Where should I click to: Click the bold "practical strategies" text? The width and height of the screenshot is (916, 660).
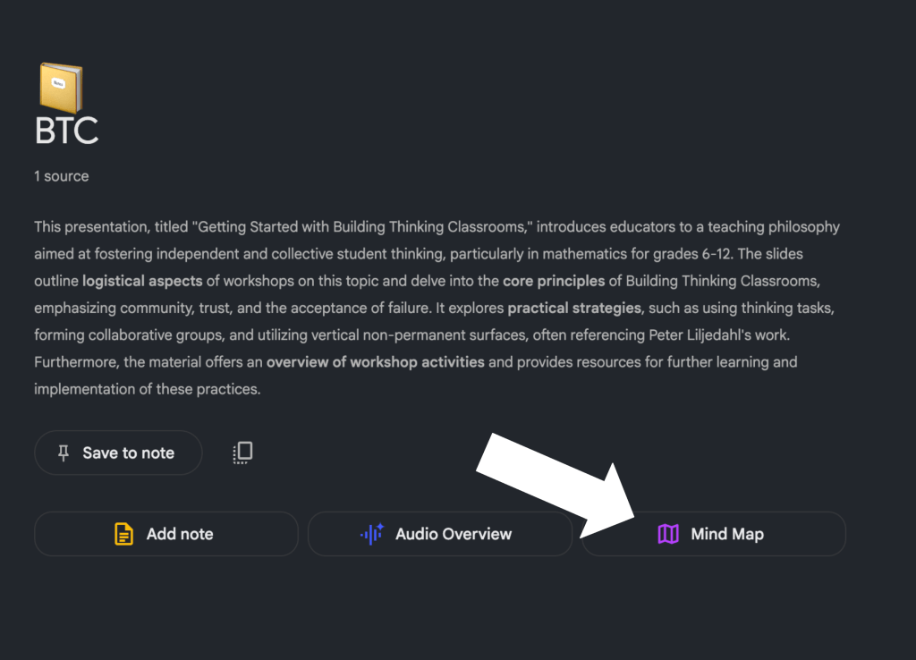[x=574, y=309]
